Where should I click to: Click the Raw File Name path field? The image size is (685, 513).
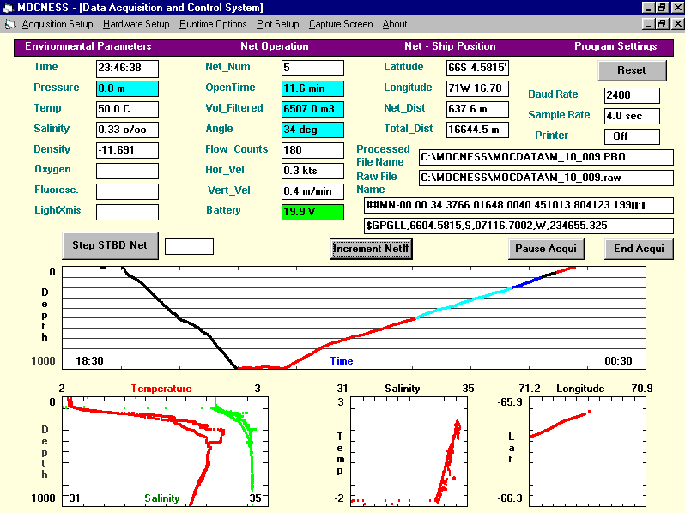[x=546, y=178]
